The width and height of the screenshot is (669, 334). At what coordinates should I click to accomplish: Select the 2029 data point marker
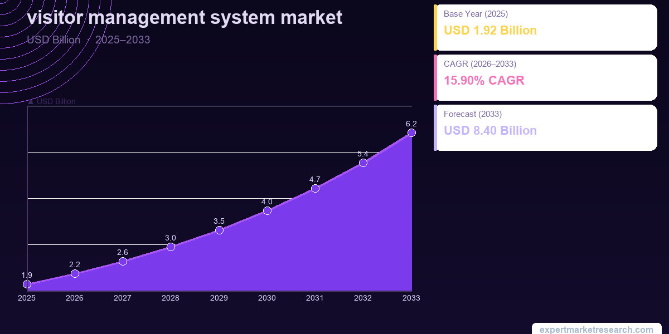pyautogui.click(x=219, y=230)
